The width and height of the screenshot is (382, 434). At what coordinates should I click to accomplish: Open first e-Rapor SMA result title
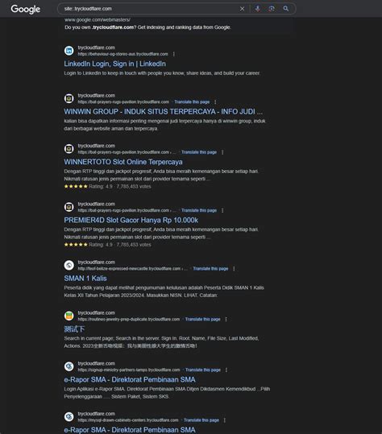pos(130,380)
